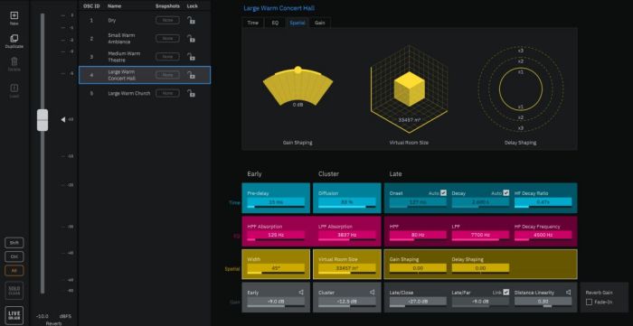633x326 pixels.
Task: Toggle lock icon for Dry reverb
Action: coord(191,20)
